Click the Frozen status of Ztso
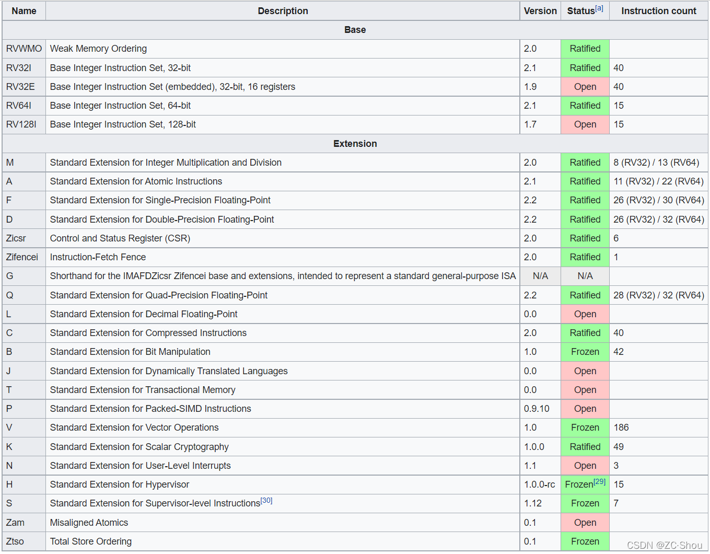The height and width of the screenshot is (554, 710). 585,541
